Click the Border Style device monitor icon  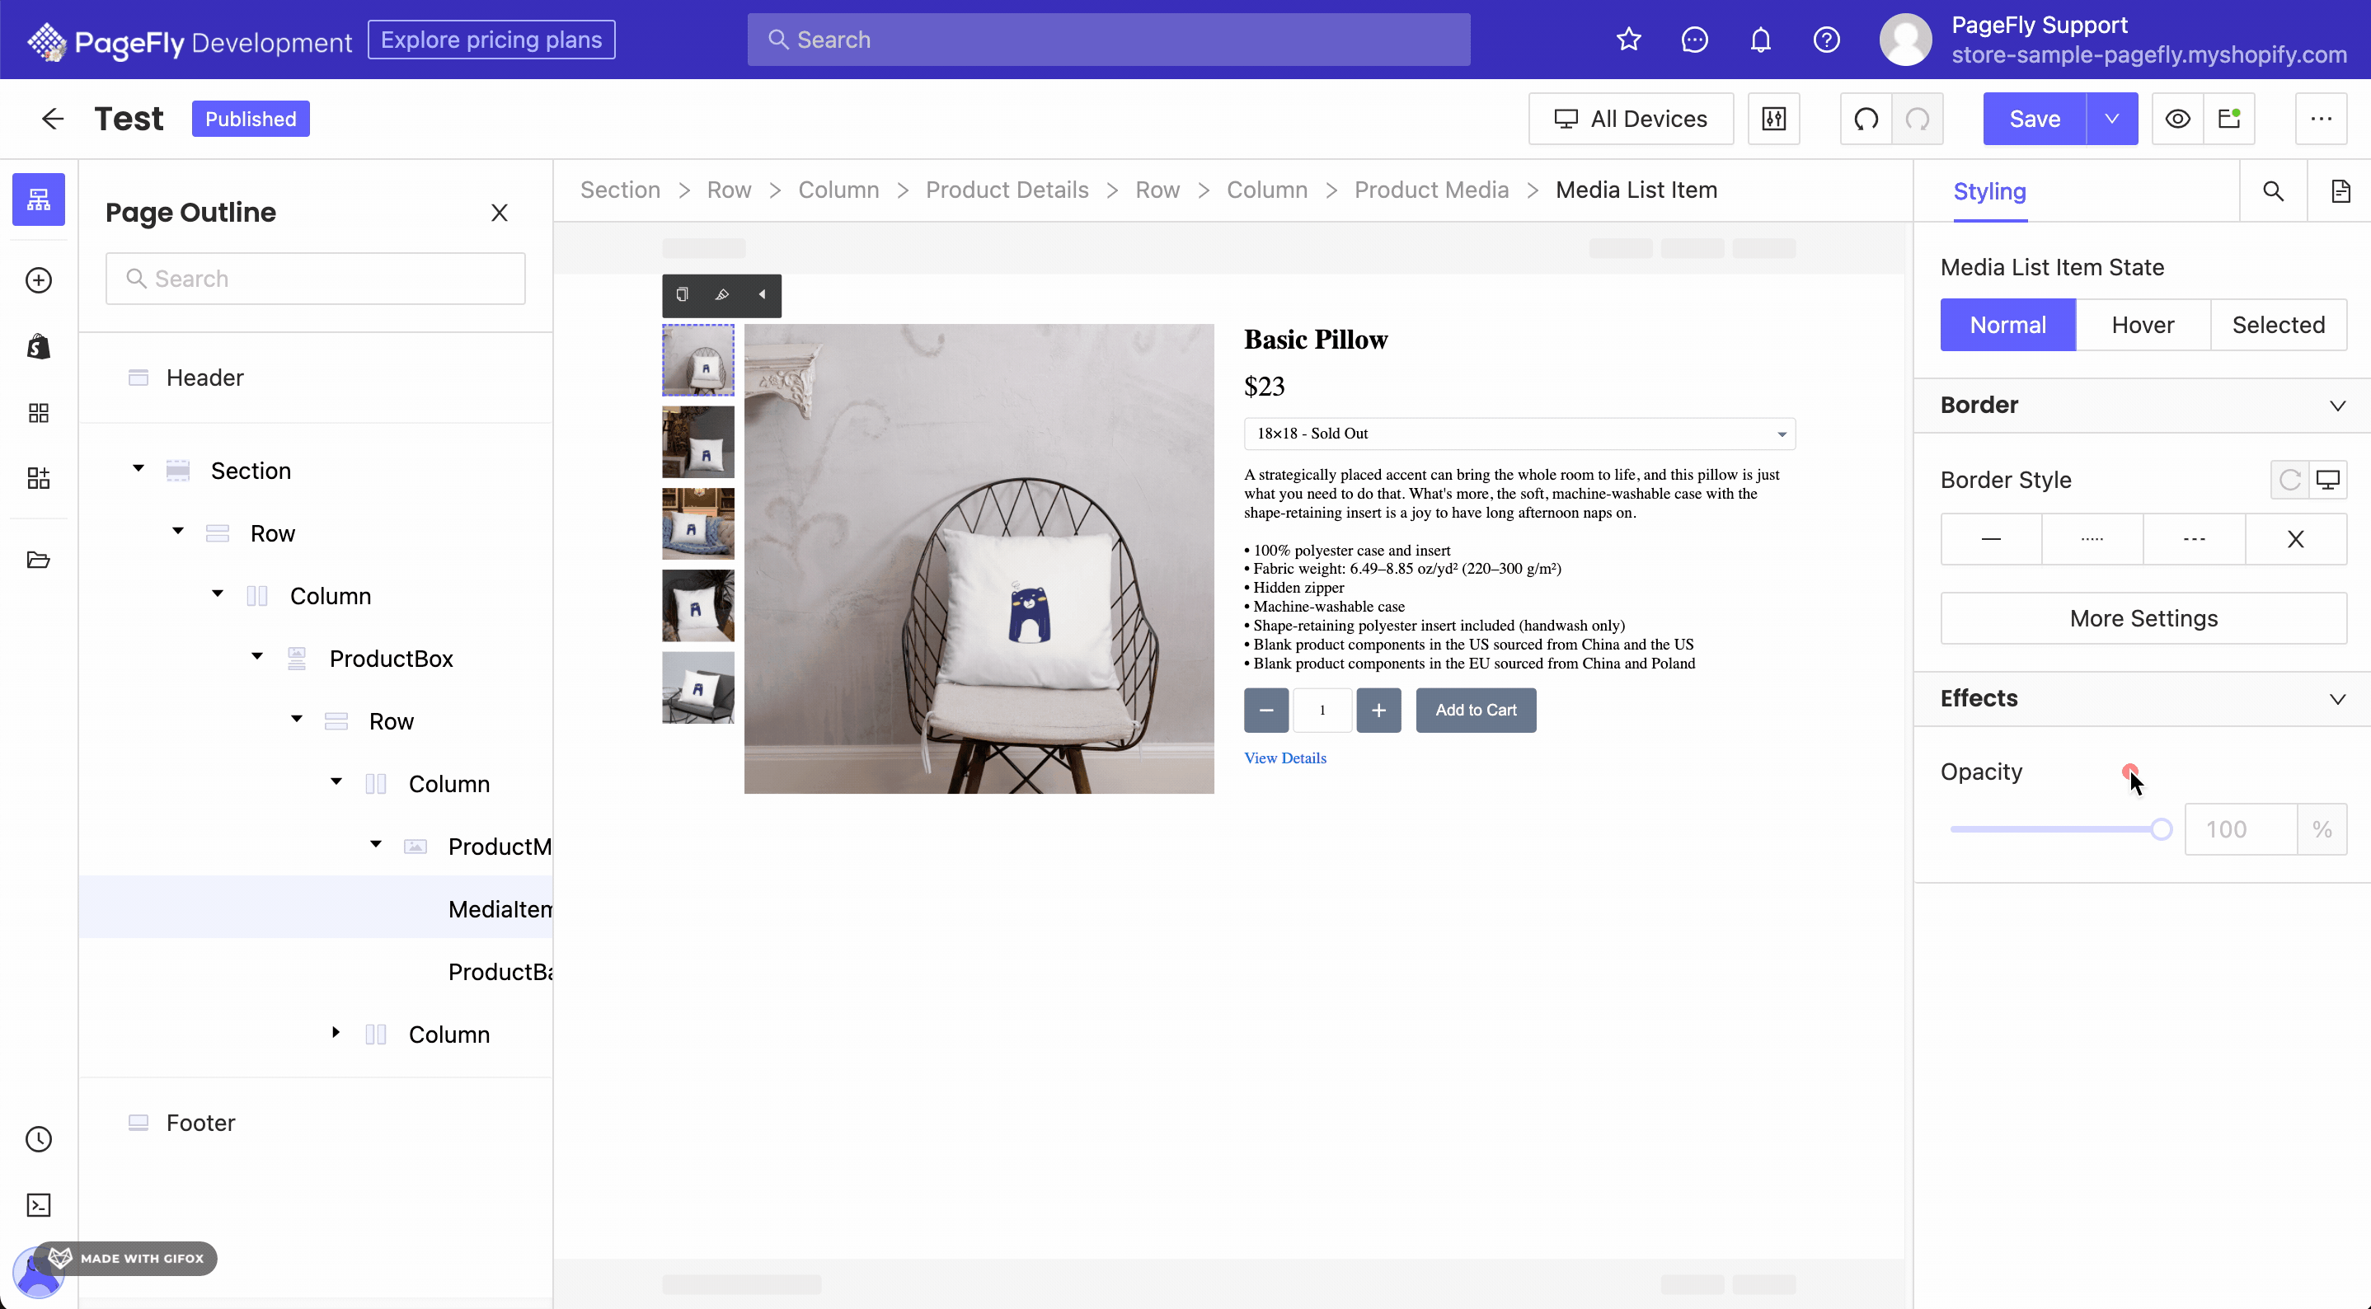coord(2328,480)
